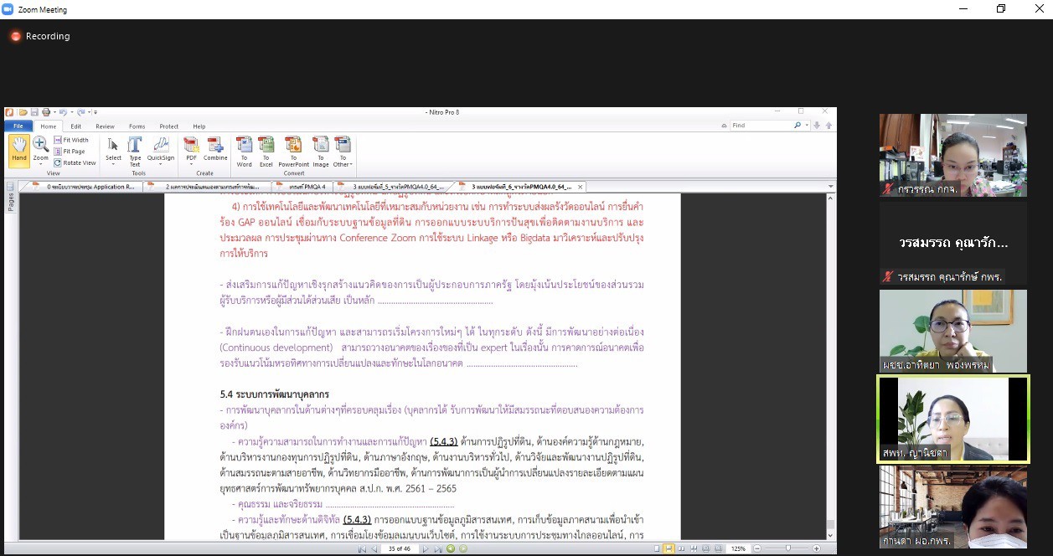The image size is (1053, 556).
Task: Click the To Excel convert icon
Action: [x=266, y=151]
